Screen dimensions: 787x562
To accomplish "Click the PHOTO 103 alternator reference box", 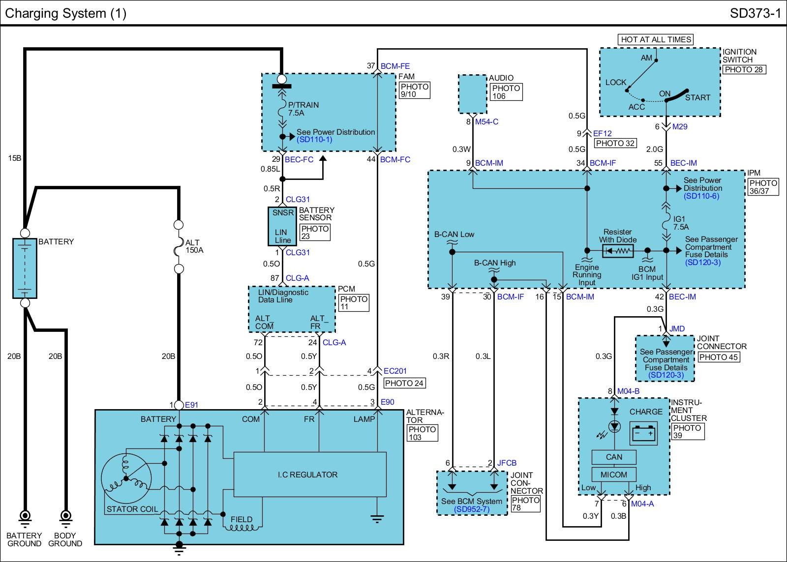I will pos(422,433).
